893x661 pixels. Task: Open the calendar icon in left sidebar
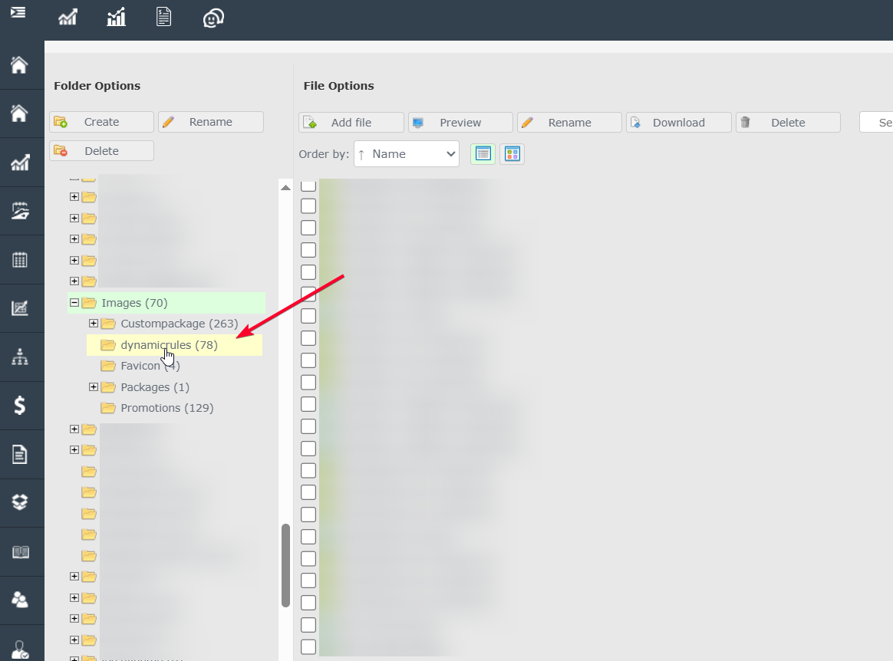(20, 259)
